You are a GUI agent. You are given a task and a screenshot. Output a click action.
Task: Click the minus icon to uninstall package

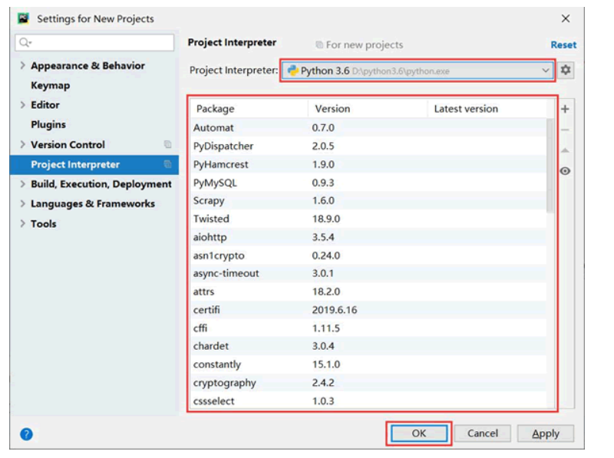point(565,130)
